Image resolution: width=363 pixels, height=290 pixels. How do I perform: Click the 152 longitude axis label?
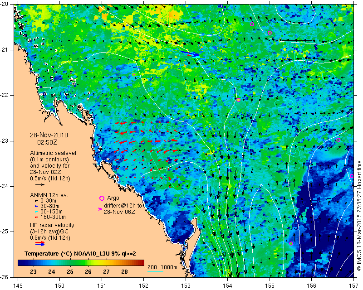(x=144, y=286)
